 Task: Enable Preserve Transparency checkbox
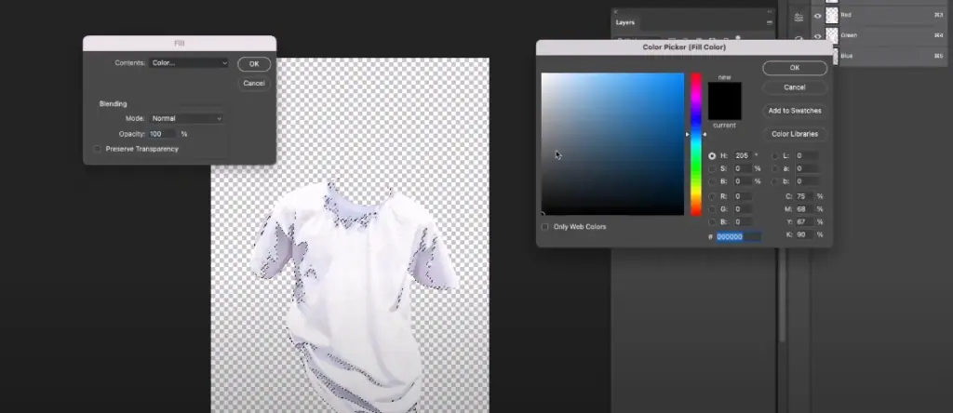pos(98,149)
